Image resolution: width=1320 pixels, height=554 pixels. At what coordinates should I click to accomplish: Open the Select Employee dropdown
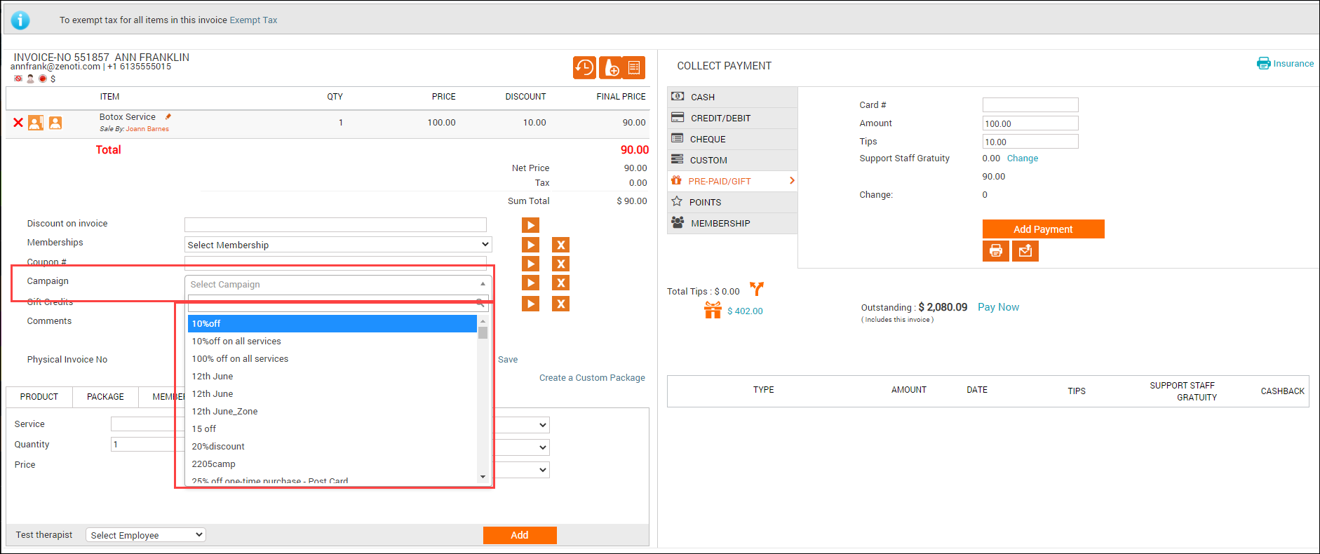coord(146,535)
